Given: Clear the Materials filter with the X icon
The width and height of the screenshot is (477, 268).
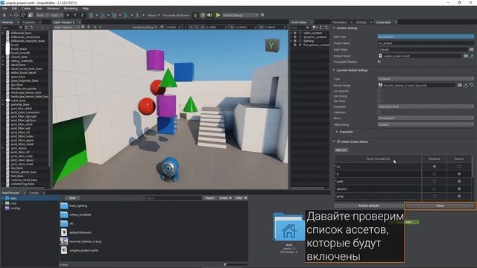Looking at the screenshot, I should click(21, 28).
